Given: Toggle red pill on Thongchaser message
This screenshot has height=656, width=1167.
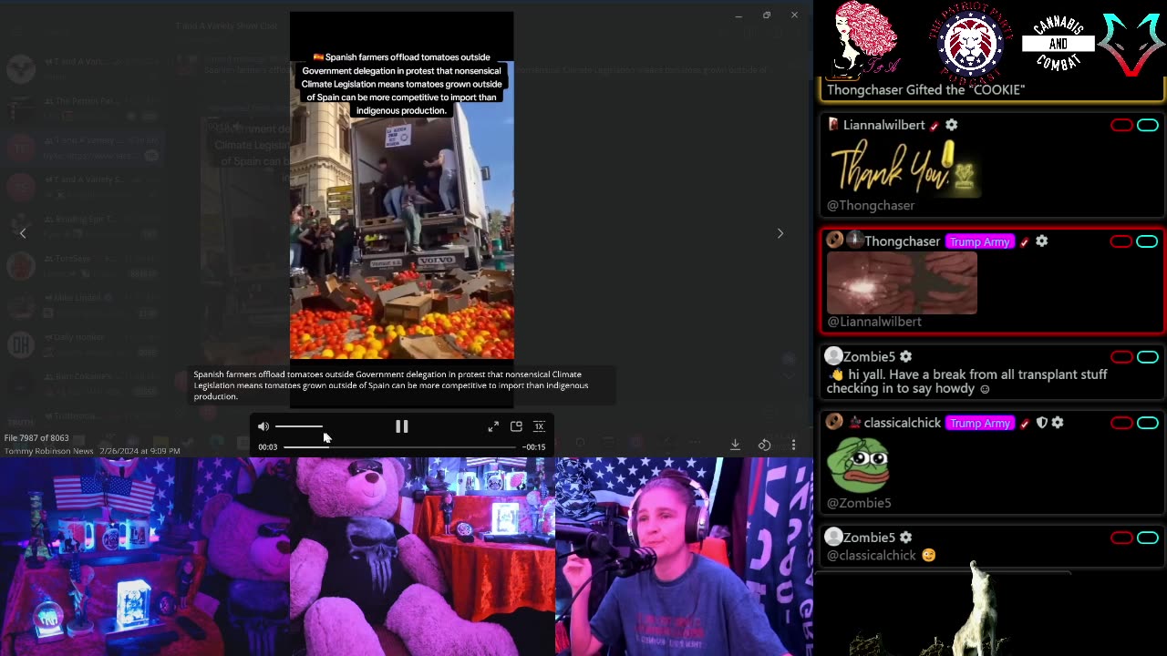Looking at the screenshot, I should point(1121,241).
